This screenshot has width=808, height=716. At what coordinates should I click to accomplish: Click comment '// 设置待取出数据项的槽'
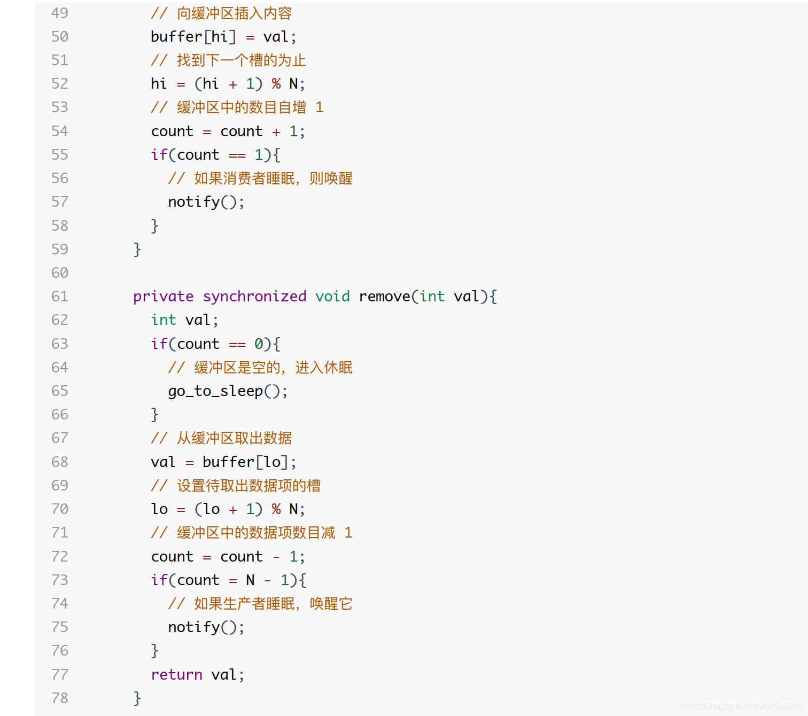tap(236, 485)
